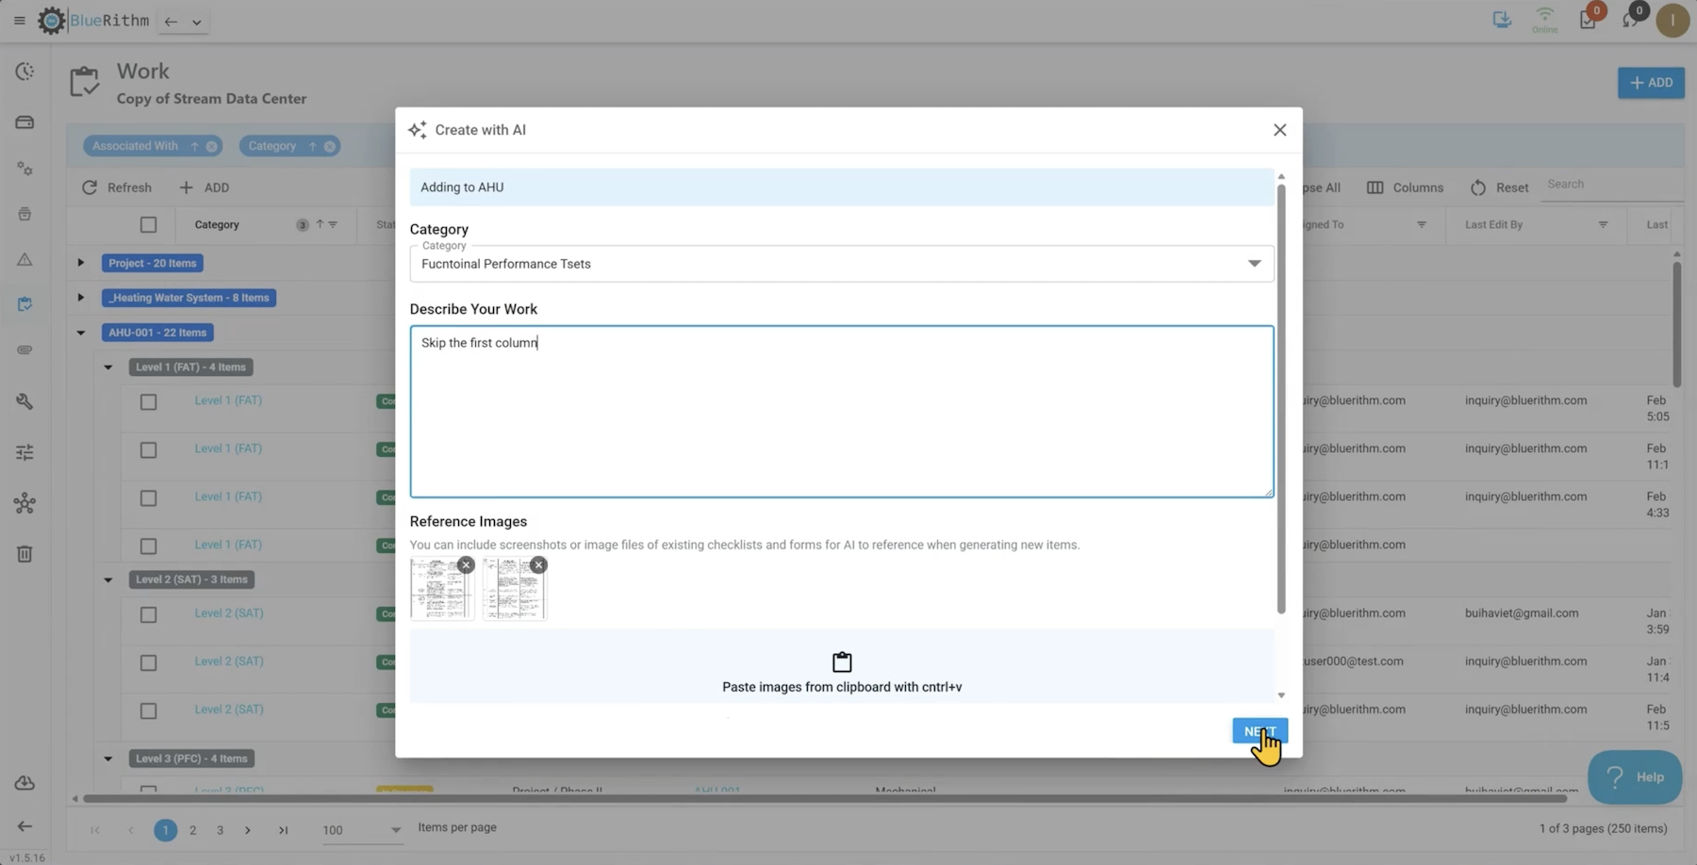The width and height of the screenshot is (1697, 865).
Task: Check the first Level 1 (FAT) row checkbox
Action: coord(148,402)
